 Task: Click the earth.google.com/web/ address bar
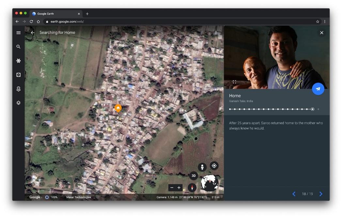click(182, 22)
